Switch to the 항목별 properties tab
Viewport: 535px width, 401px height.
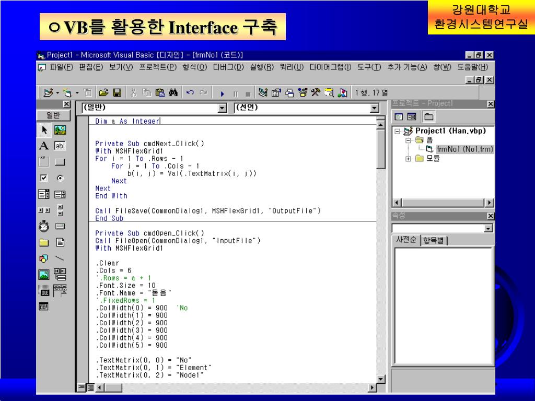pos(434,240)
